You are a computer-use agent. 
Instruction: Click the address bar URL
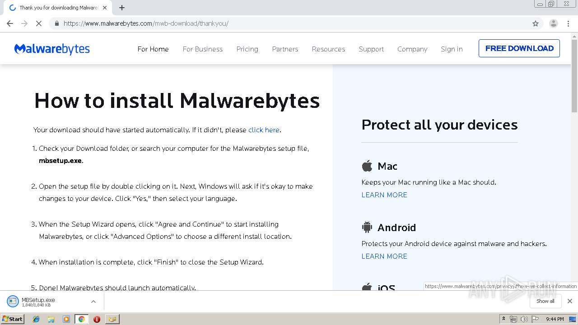146,23
